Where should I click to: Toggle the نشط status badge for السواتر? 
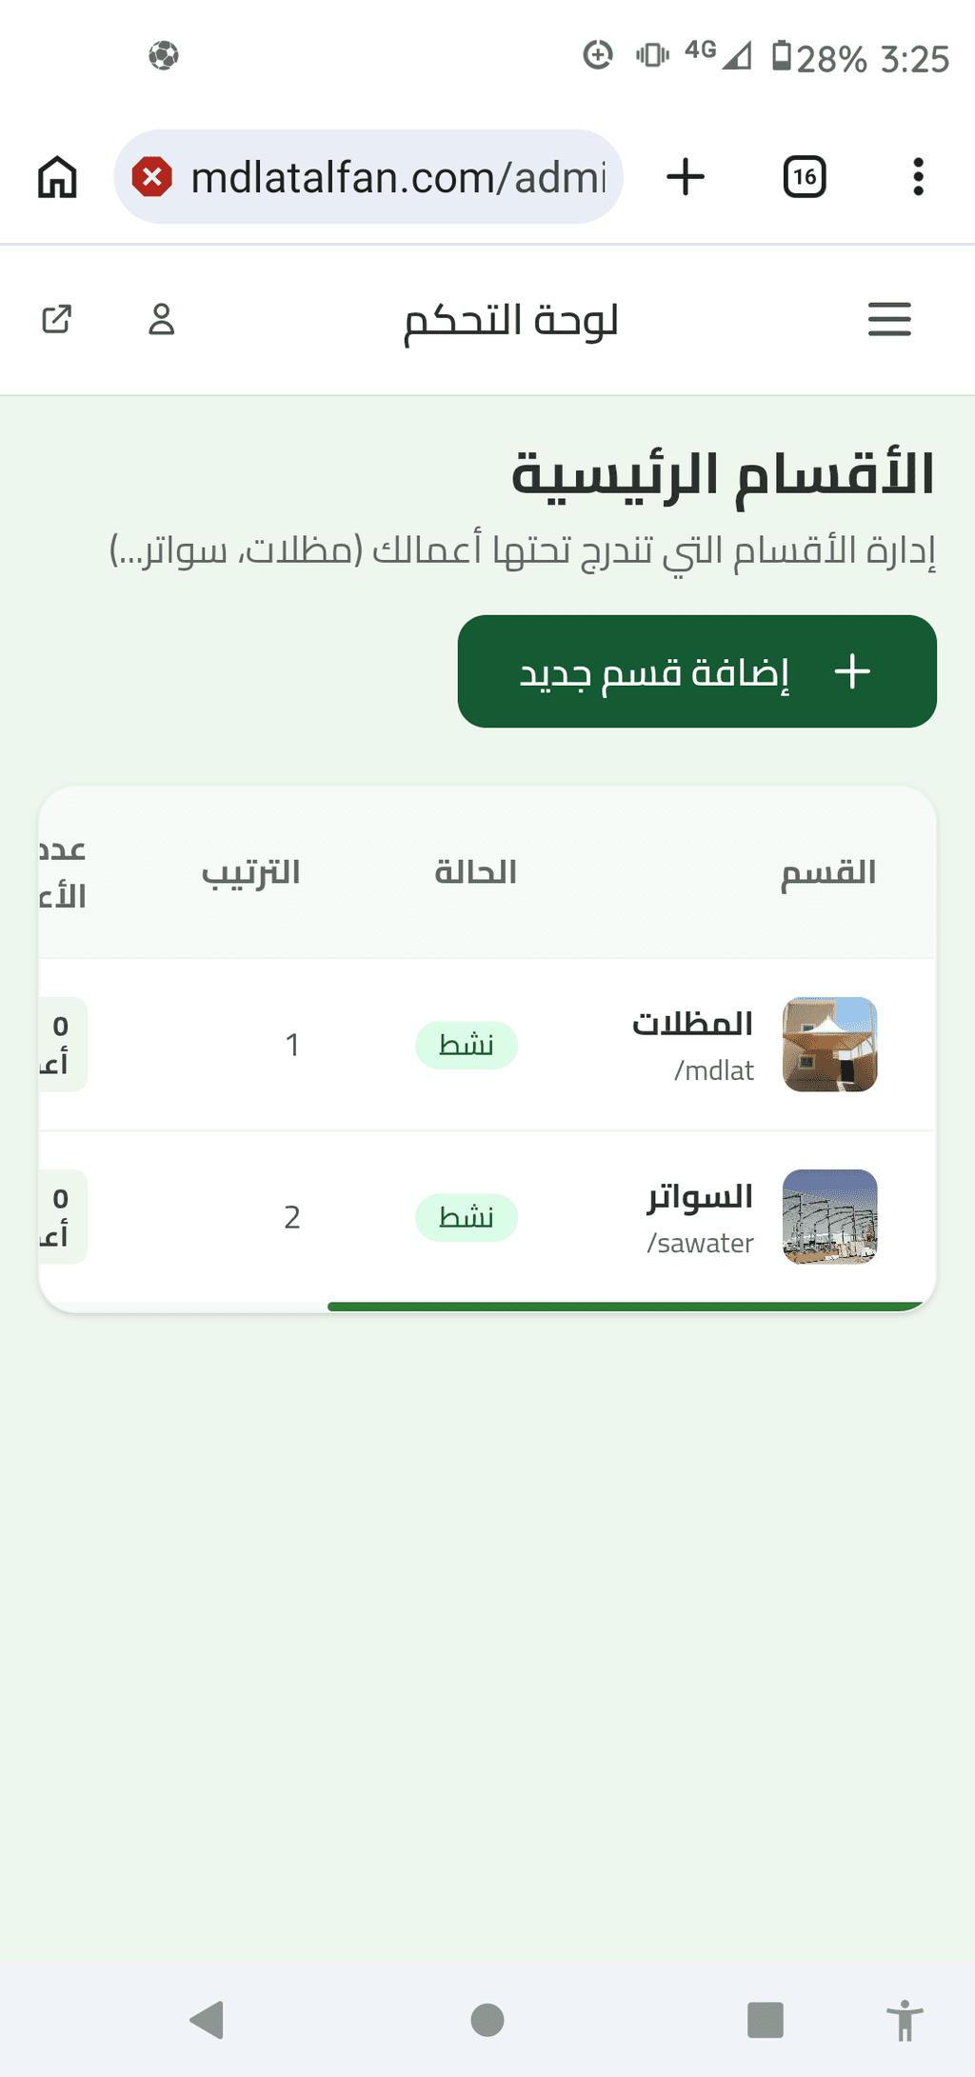click(467, 1217)
